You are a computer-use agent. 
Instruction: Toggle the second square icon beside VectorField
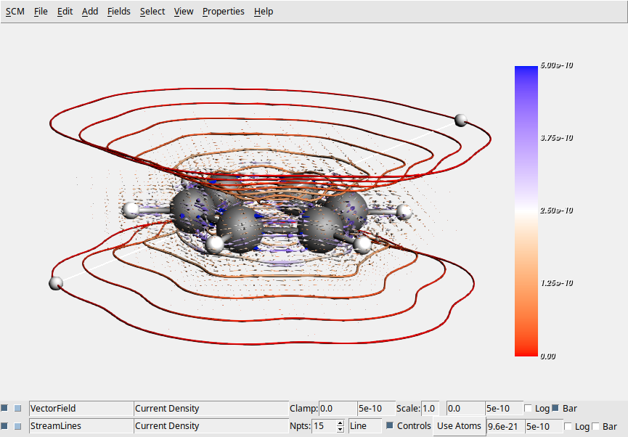(x=17, y=408)
